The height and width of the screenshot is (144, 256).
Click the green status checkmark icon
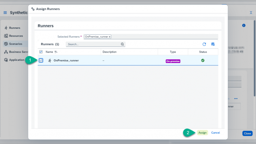tap(203, 60)
